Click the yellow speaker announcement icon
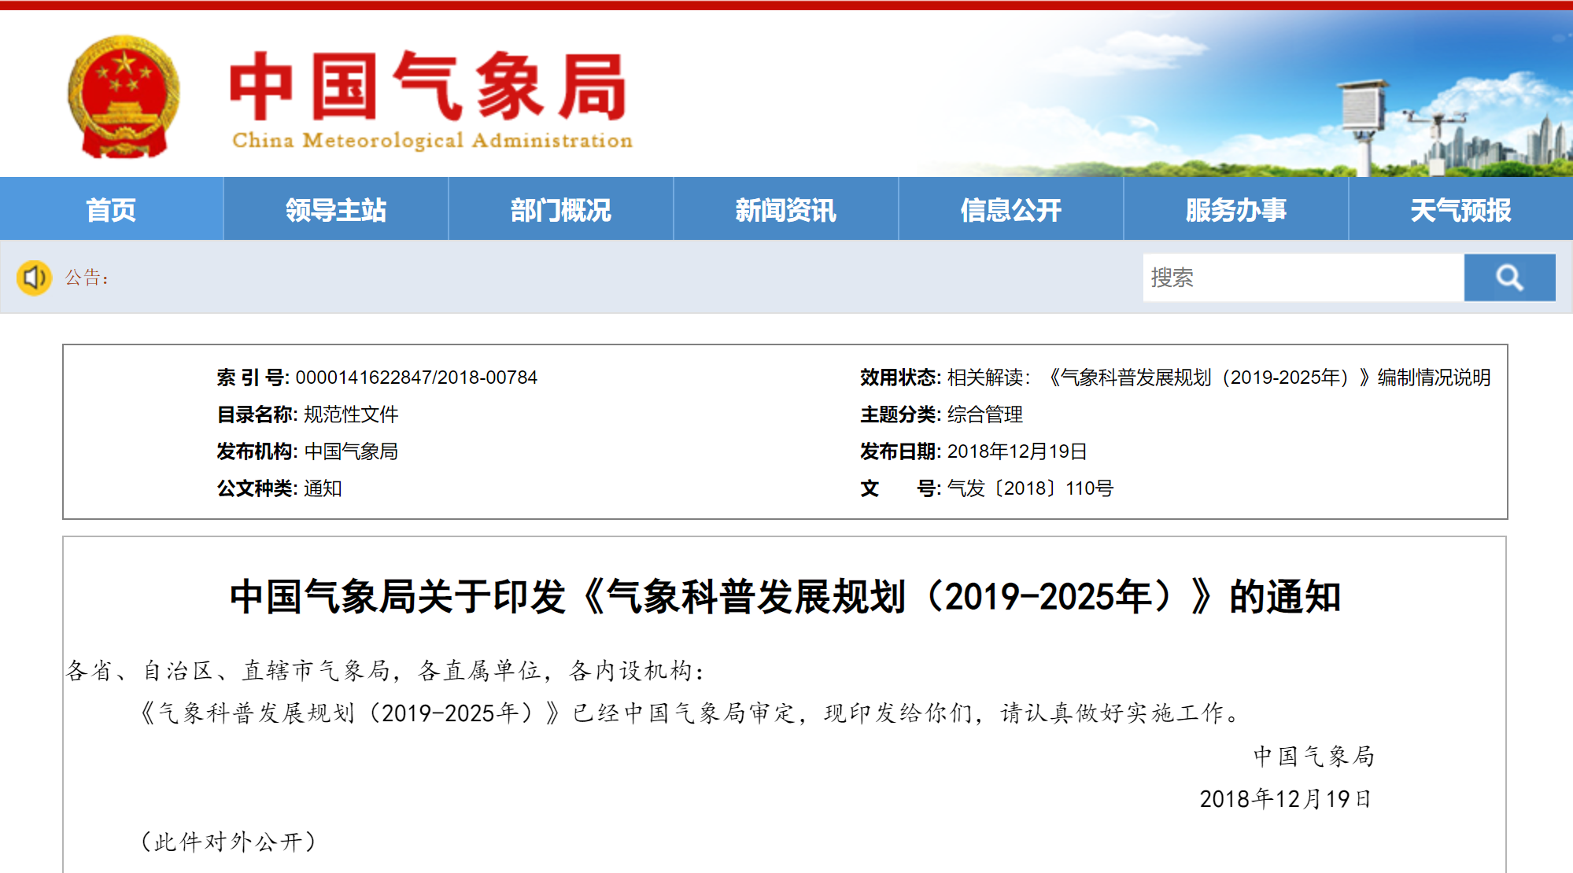Image resolution: width=1573 pixels, height=873 pixels. 34,278
